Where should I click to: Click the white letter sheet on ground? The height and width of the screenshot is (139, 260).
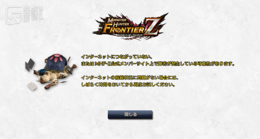(32, 86)
